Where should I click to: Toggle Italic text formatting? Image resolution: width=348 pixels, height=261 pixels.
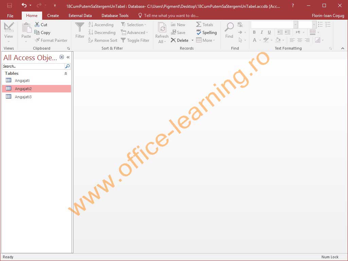pyautogui.click(x=262, y=32)
